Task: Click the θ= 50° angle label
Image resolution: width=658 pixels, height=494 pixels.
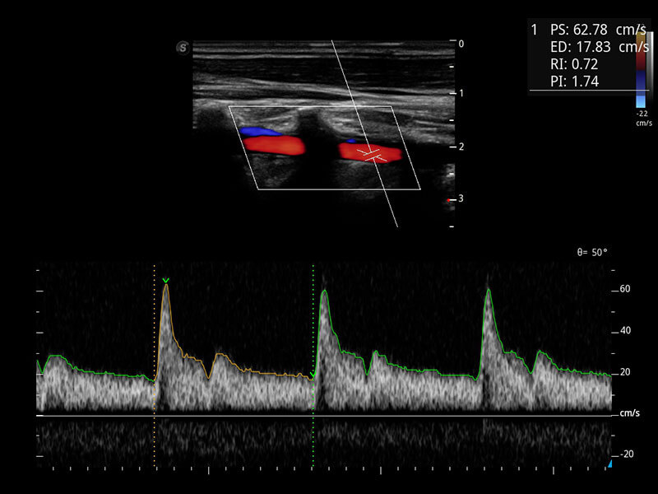Action: coord(592,252)
